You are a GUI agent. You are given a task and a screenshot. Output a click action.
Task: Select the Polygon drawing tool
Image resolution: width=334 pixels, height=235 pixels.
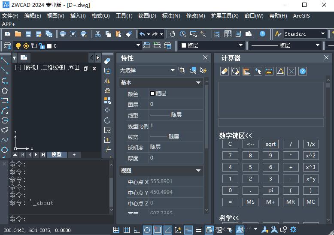coord(5,90)
